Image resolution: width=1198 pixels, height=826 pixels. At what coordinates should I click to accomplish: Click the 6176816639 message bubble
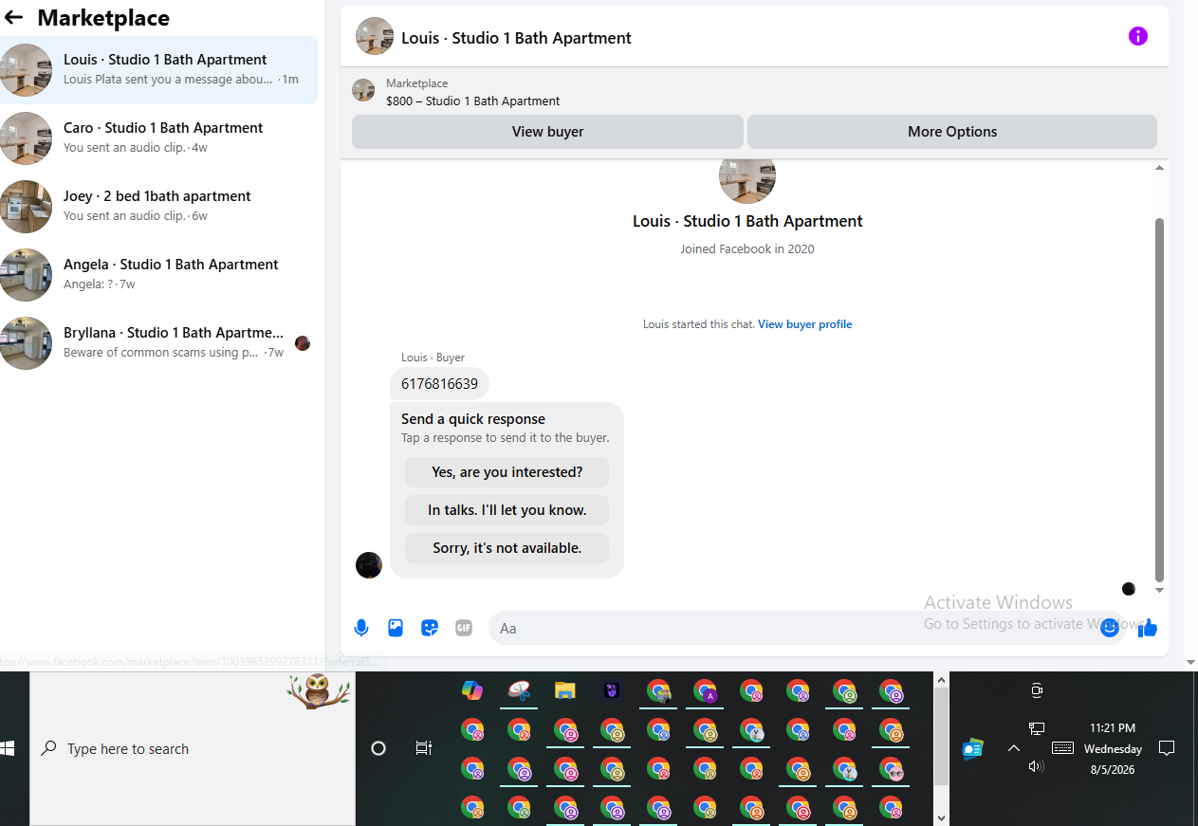[439, 384]
